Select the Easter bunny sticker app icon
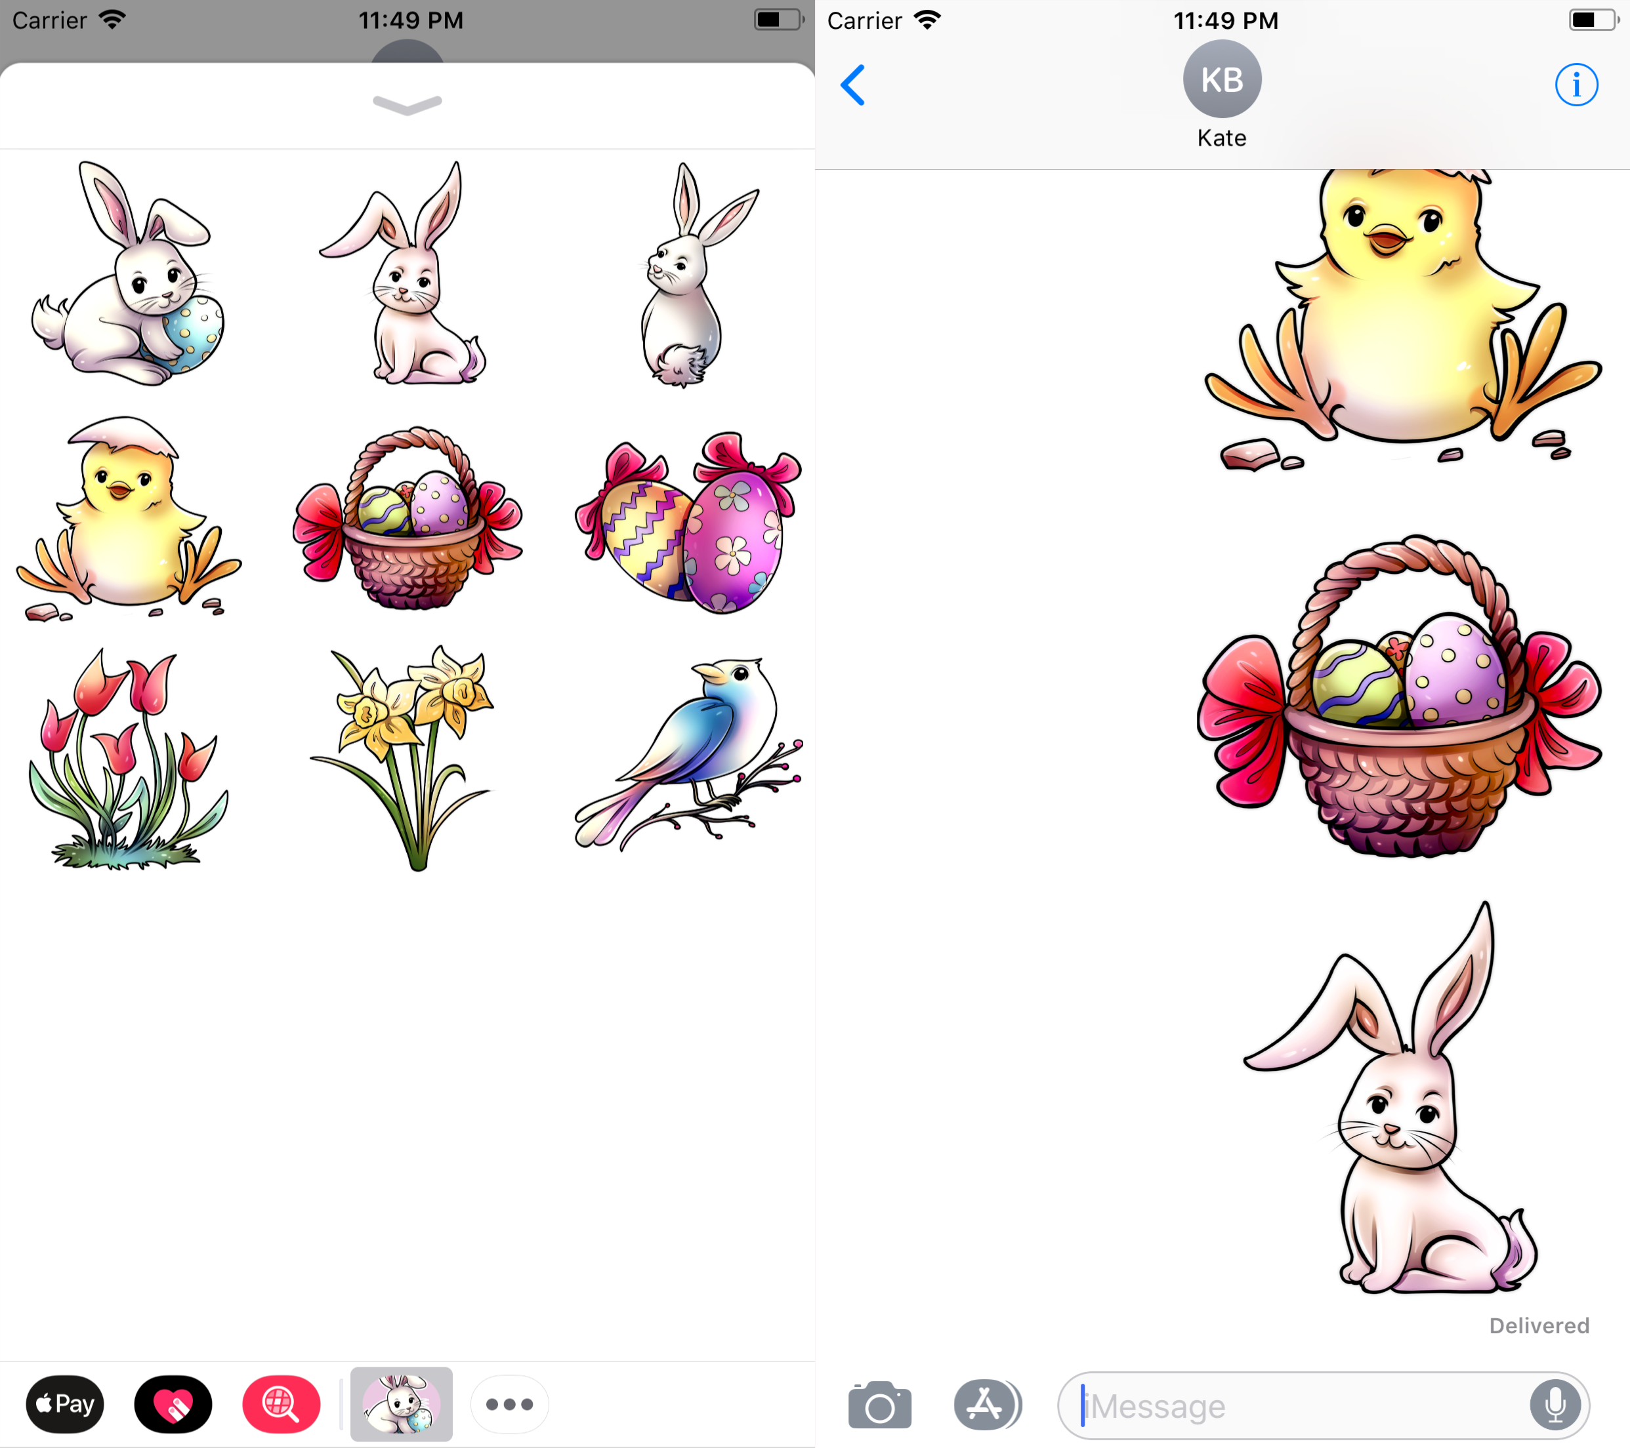 click(401, 1403)
